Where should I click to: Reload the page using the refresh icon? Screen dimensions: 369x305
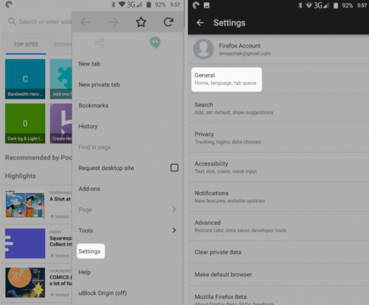tap(168, 22)
